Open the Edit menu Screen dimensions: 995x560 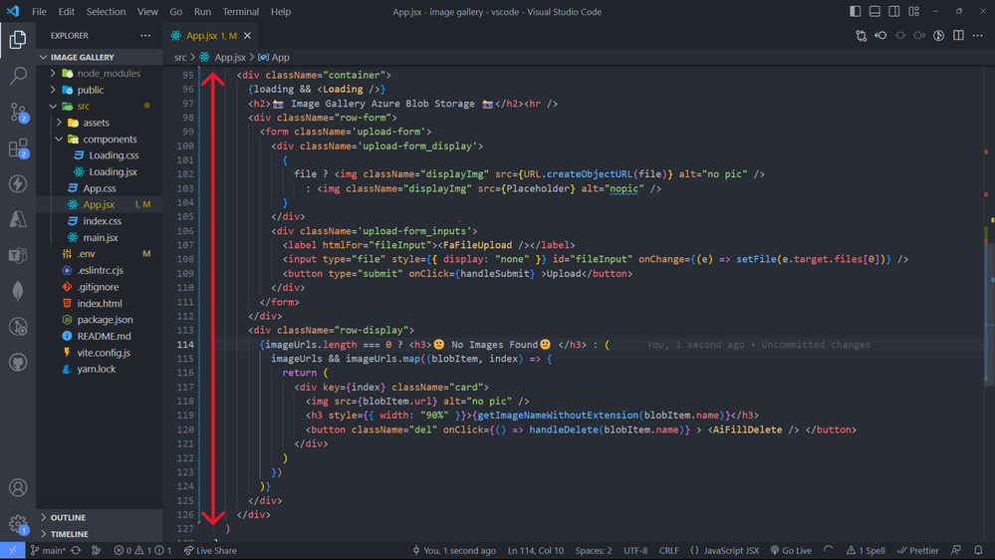click(x=66, y=11)
